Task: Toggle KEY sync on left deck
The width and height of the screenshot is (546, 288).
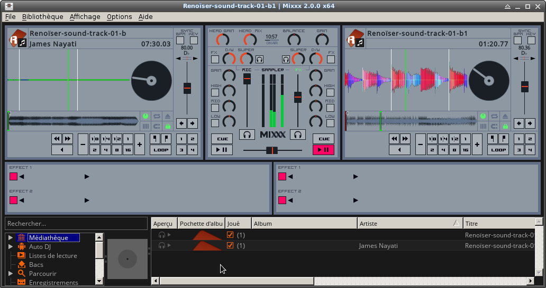Action: (194, 40)
